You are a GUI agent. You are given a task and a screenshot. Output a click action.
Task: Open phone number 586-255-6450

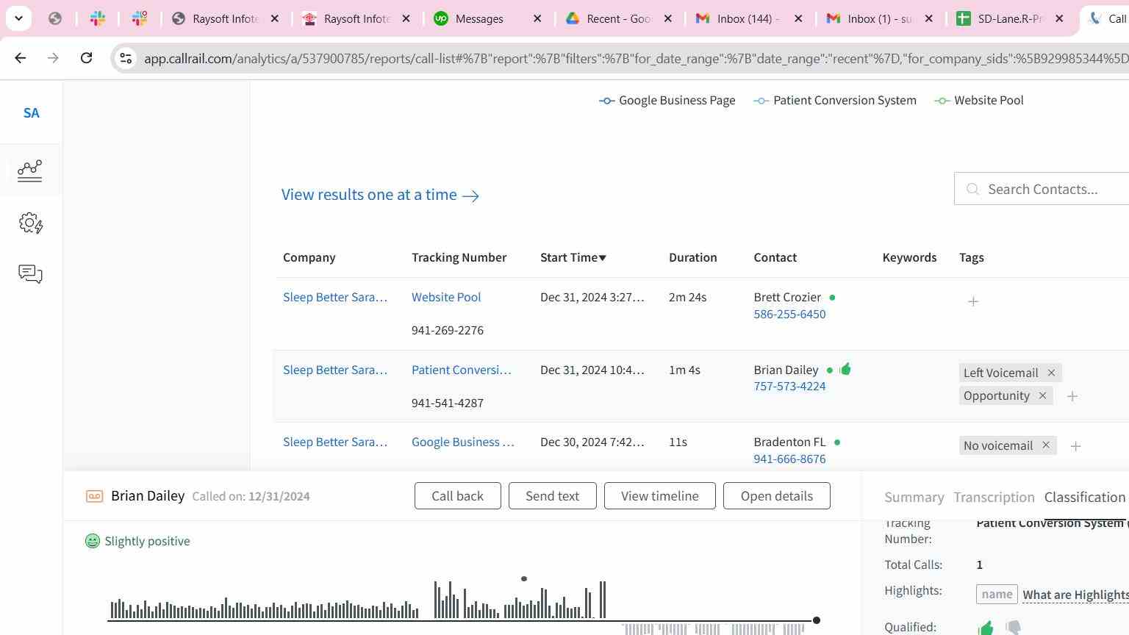[x=789, y=314]
